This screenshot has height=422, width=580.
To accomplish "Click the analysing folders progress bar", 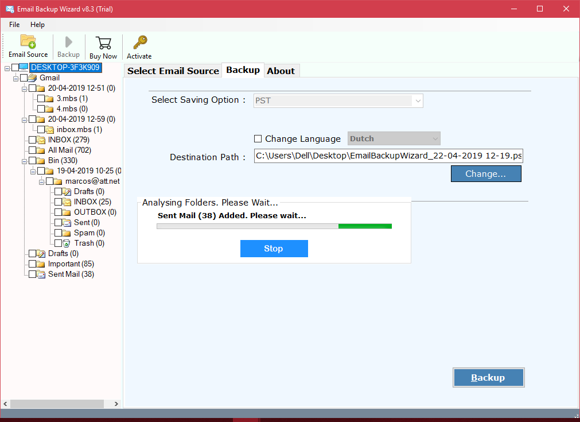I will [x=274, y=226].
